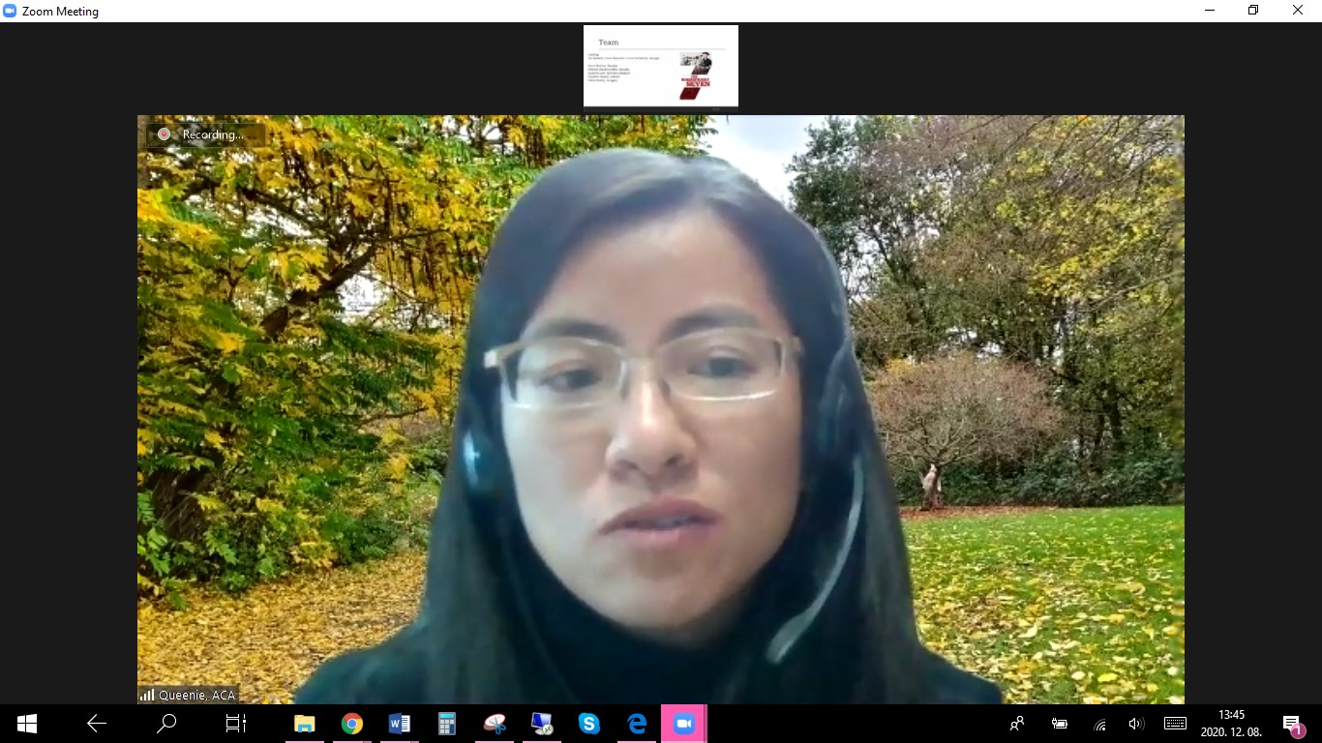Open Microsoft Edge from the taskbar
Screen dimensions: 1322x743
(x=636, y=724)
